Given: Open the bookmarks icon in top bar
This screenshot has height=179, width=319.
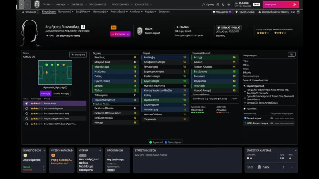Looking at the screenshot, I should click(218, 5).
